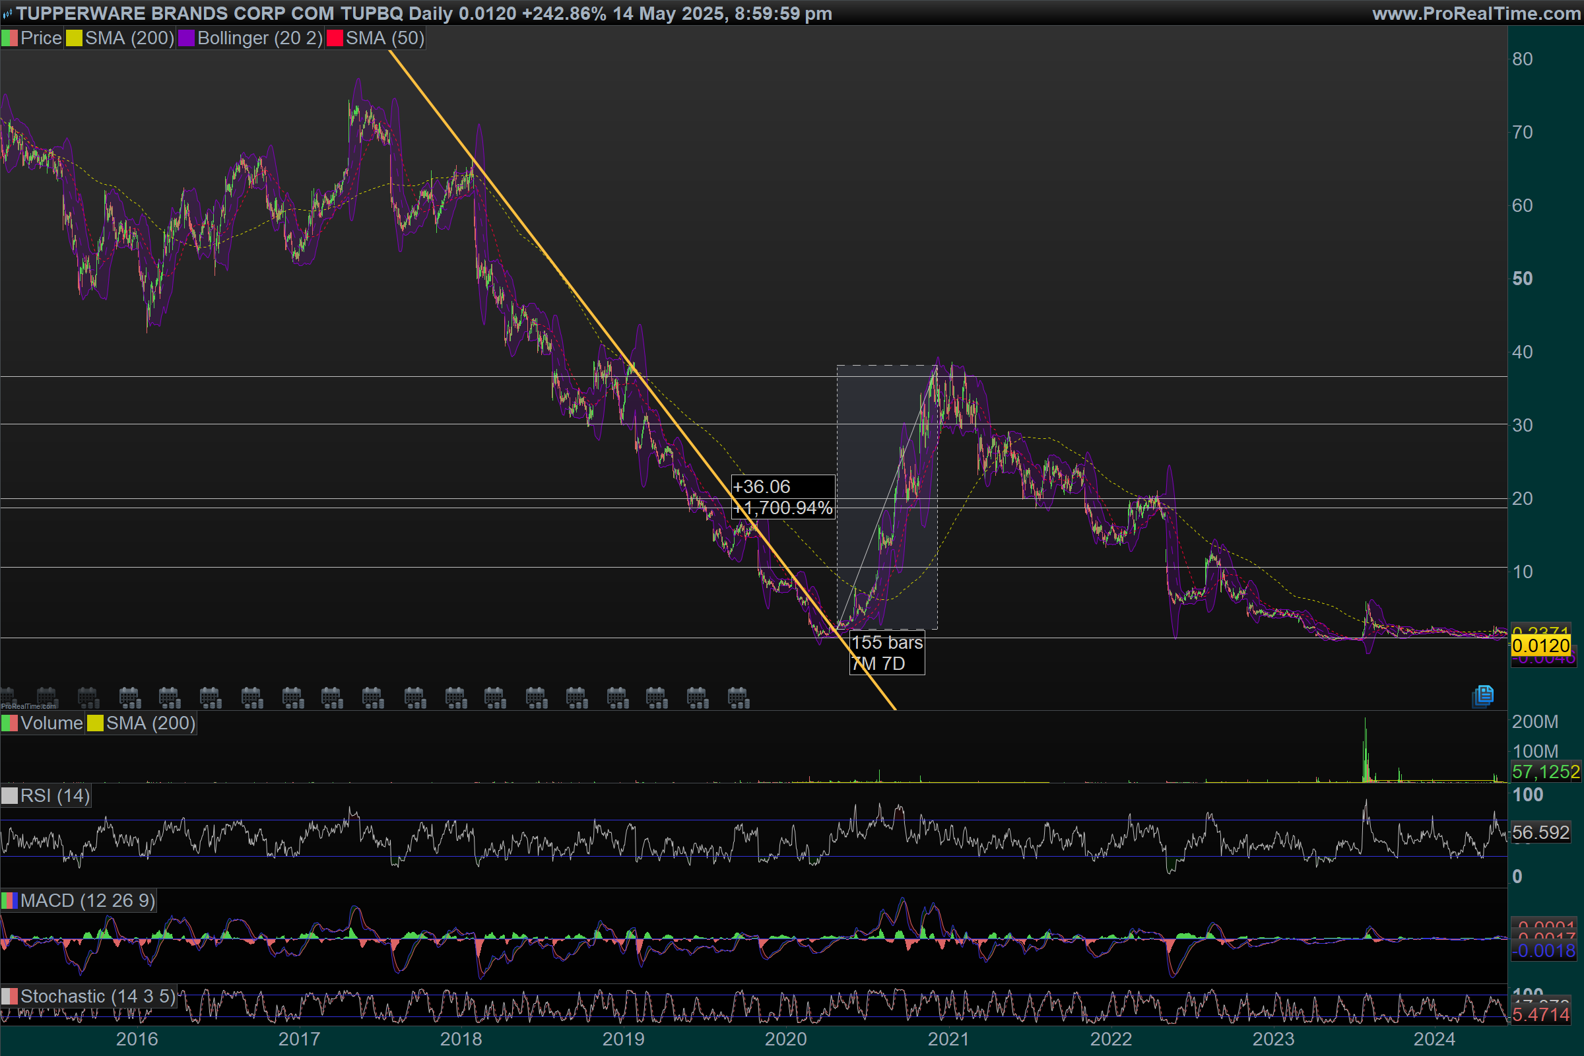1584x1056 pixels.
Task: Click the red-green Price legend color icon
Action: coord(9,38)
